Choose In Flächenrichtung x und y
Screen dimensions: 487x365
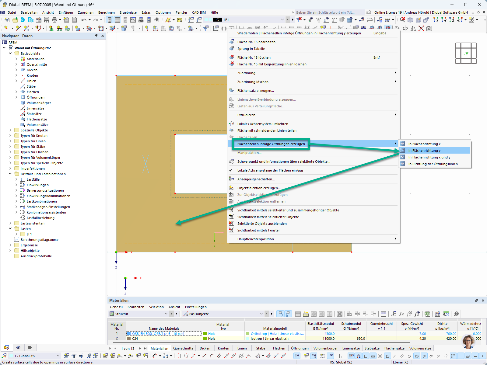[435, 157]
